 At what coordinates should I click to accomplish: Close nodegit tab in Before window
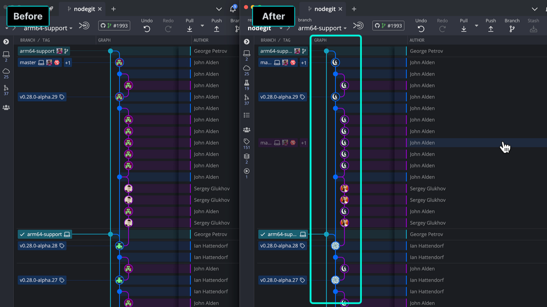[x=100, y=9]
